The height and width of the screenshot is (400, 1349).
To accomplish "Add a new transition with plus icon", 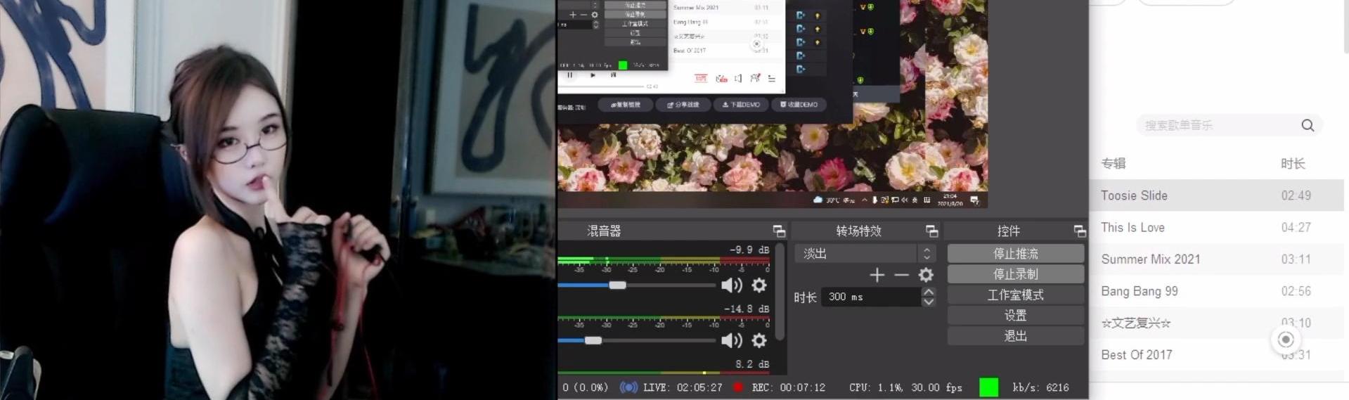I will 877,276.
